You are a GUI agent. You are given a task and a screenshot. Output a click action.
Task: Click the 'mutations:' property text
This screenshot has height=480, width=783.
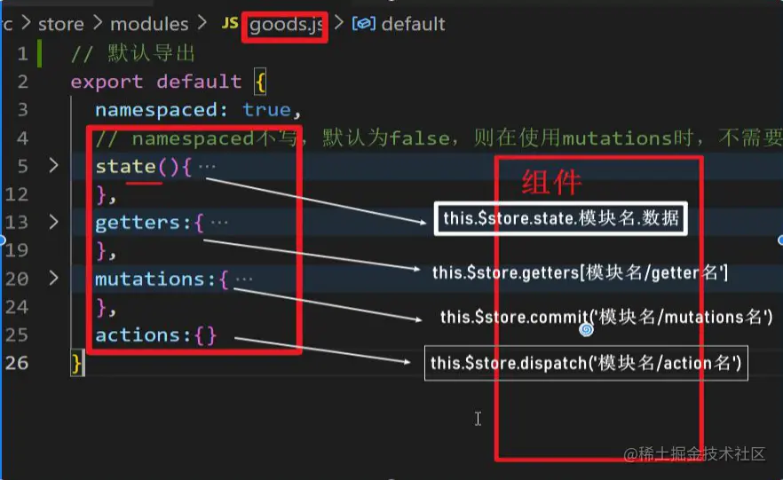pyautogui.click(x=155, y=279)
